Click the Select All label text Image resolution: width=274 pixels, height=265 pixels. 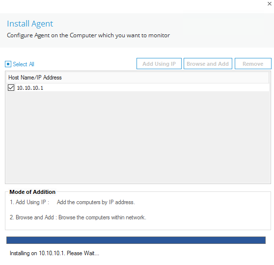pos(24,64)
